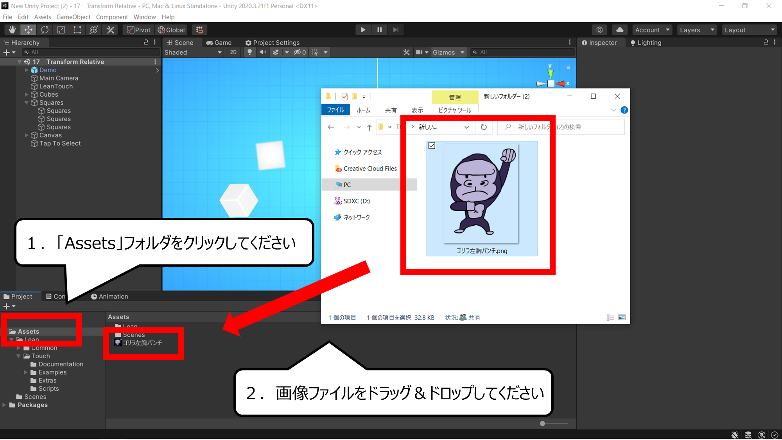Switch to the Game tab
782x440 pixels.
[x=219, y=43]
